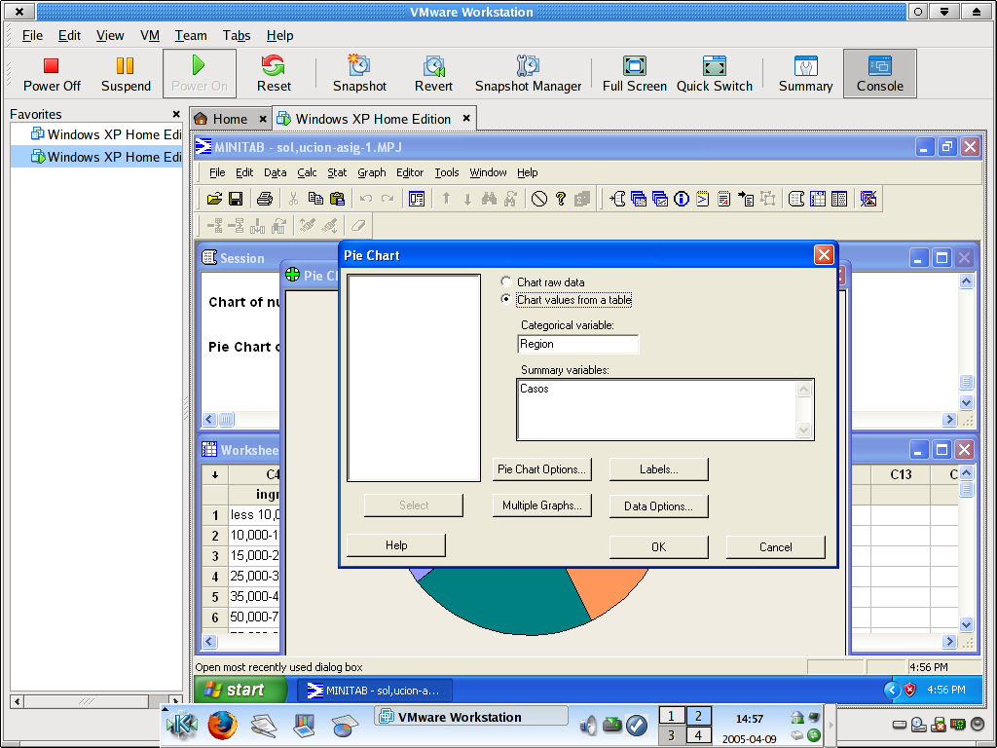The height and width of the screenshot is (748, 997).
Task: Open the Stat menu in Minitab
Action: [337, 172]
